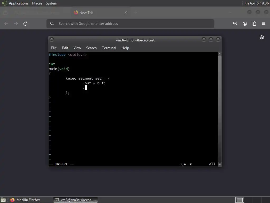Open the terminal File menu
The width and height of the screenshot is (270, 203).
[54, 48]
